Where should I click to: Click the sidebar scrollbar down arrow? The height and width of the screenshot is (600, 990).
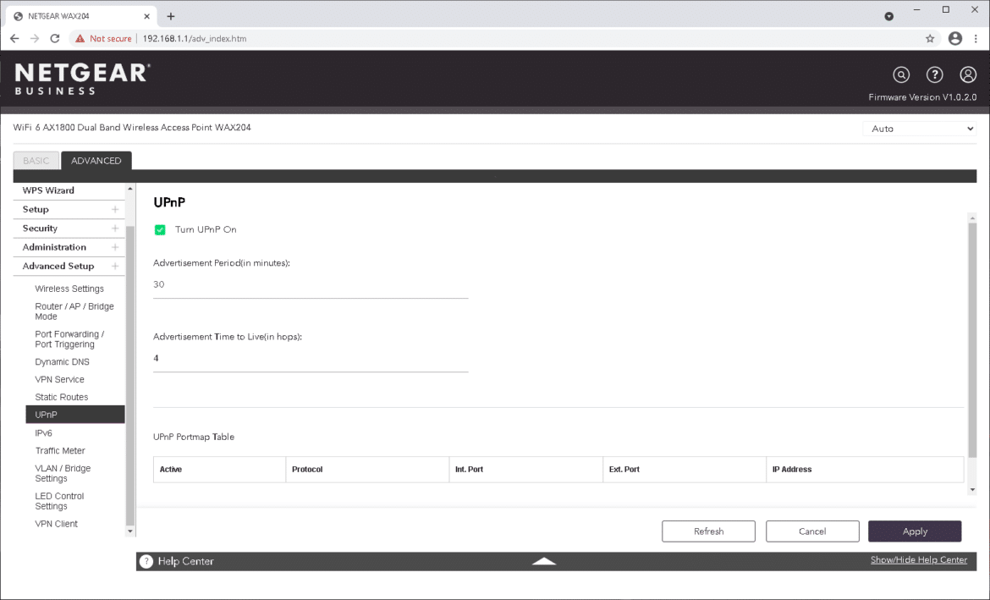click(130, 531)
